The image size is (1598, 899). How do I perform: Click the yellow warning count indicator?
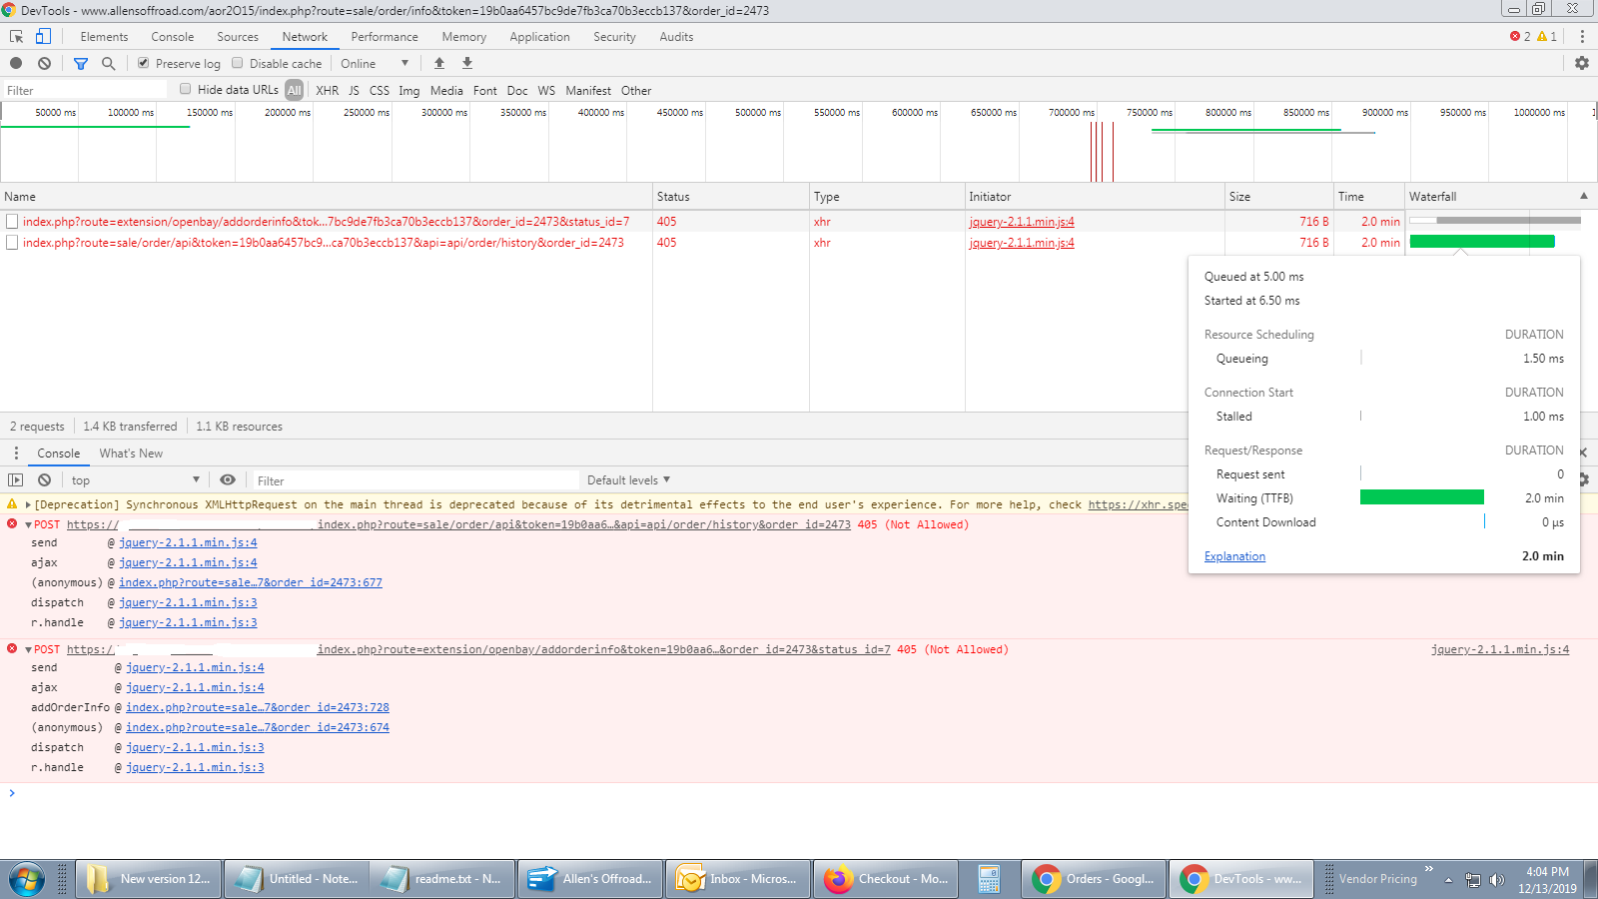[x=1547, y=36]
